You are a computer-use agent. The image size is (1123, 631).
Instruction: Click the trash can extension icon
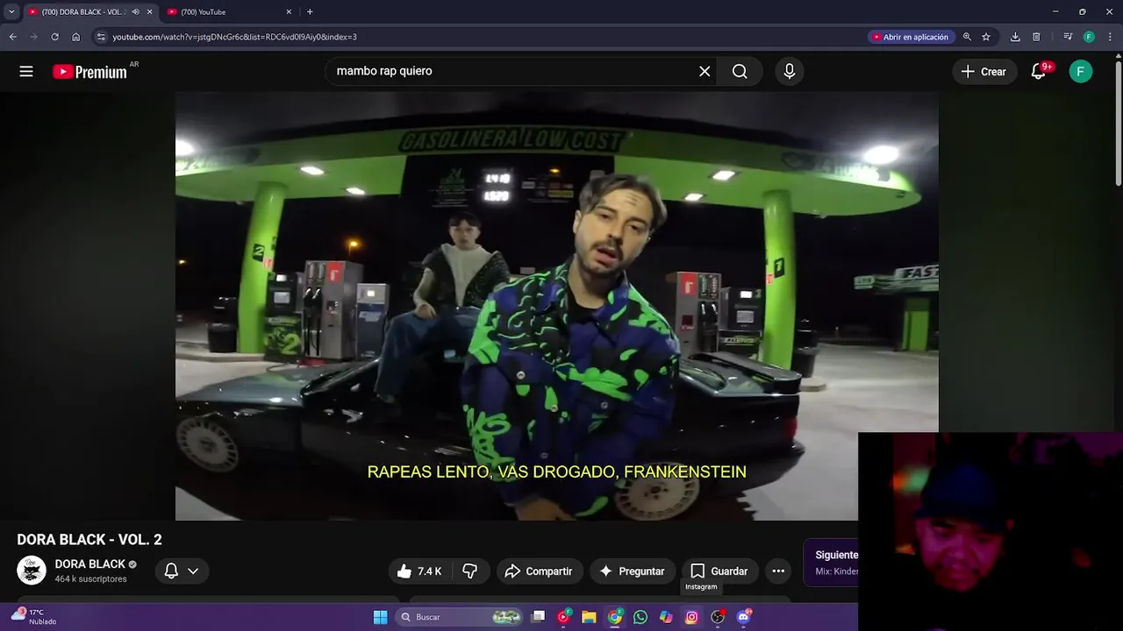click(1036, 37)
